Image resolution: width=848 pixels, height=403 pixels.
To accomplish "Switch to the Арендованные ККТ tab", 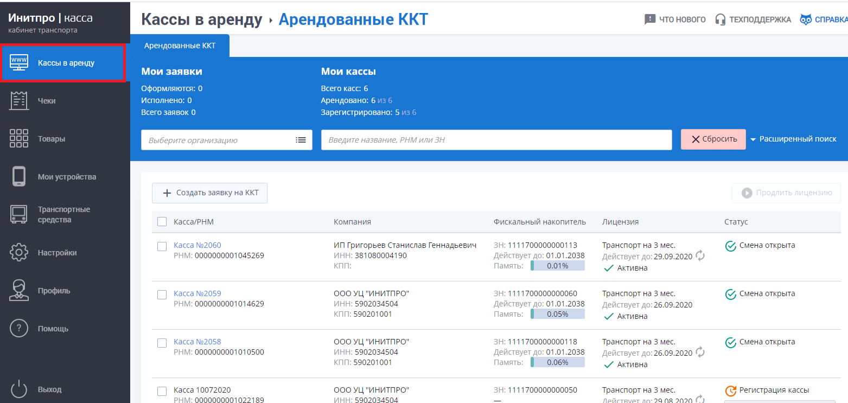I will tap(180, 46).
